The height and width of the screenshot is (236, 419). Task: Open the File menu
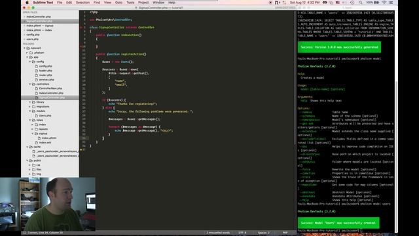pyautogui.click(x=60, y=3)
